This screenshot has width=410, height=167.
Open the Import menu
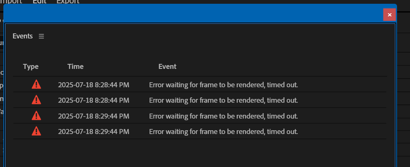(10, 2)
